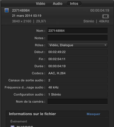Click the 4K resolution badge
Screen dimensions: 114x127
pos(106,16)
